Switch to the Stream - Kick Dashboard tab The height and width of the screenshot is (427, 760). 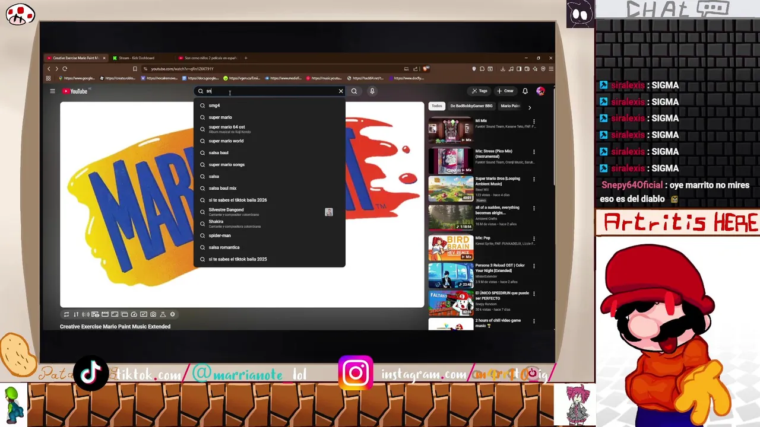point(142,58)
